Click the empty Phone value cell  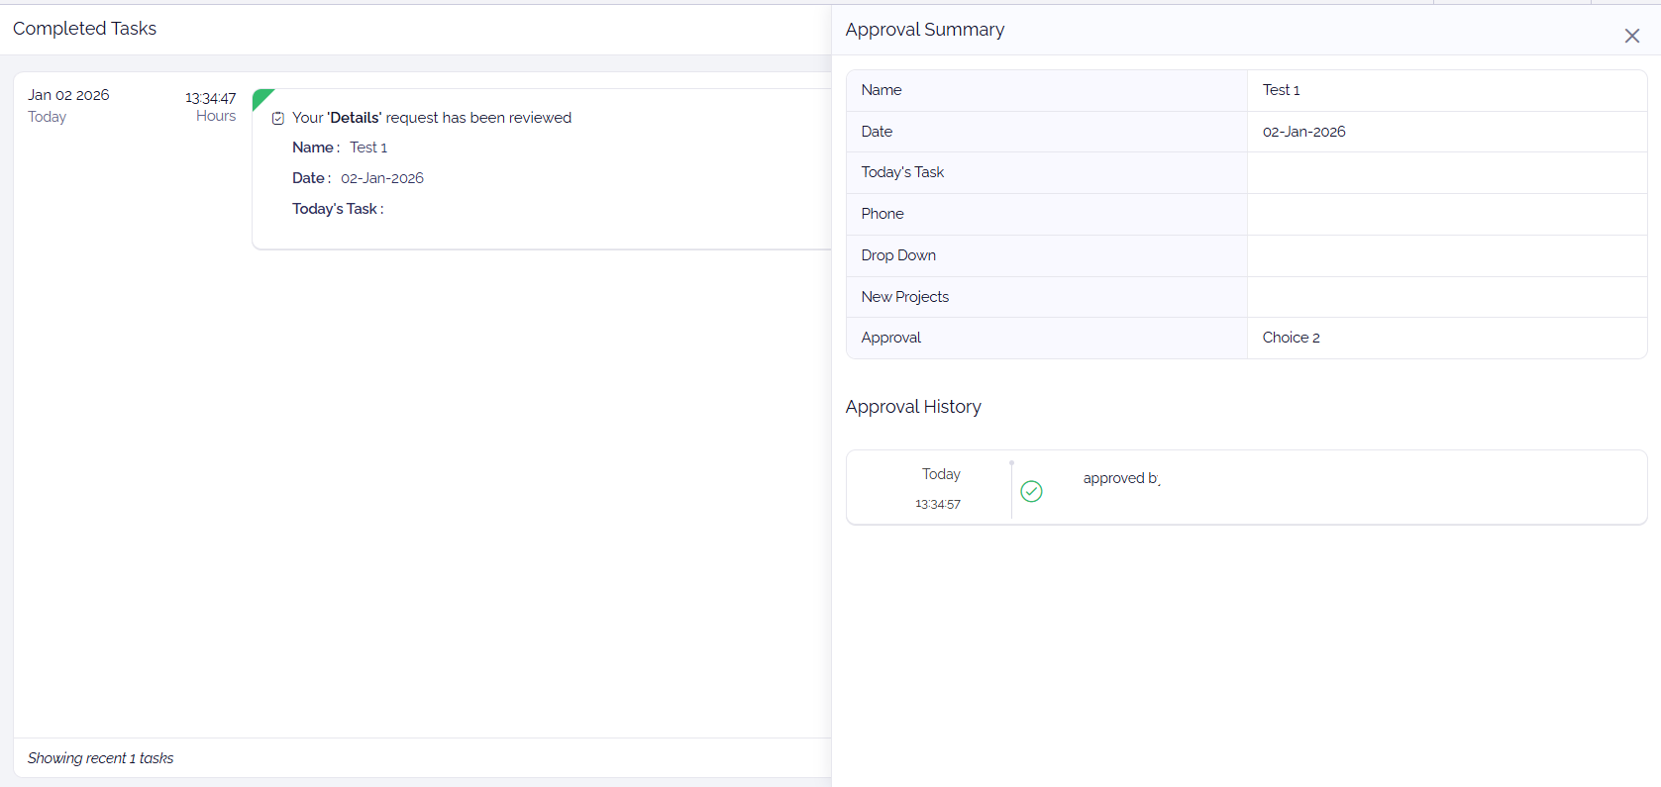point(1446,214)
